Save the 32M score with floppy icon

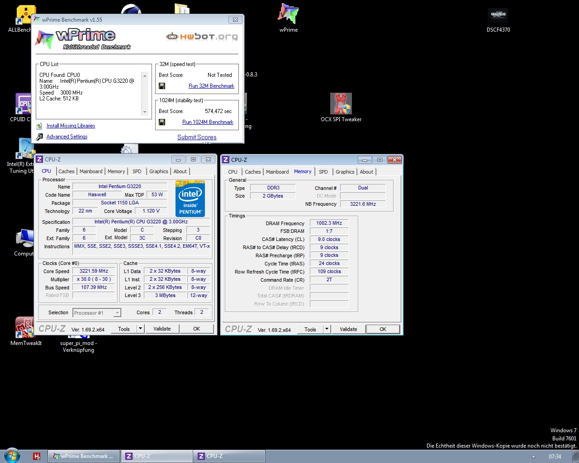pyautogui.click(x=162, y=86)
